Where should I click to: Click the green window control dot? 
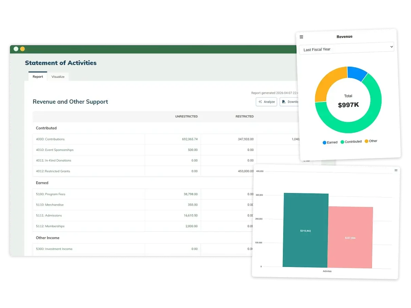(16, 49)
